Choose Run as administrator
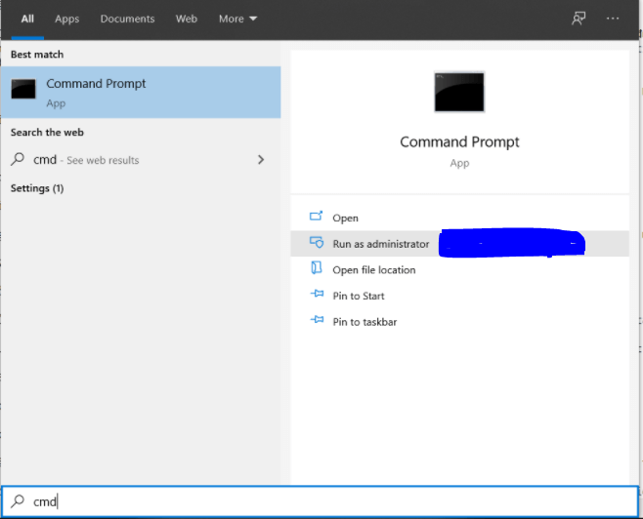The image size is (643, 519). (x=459, y=244)
